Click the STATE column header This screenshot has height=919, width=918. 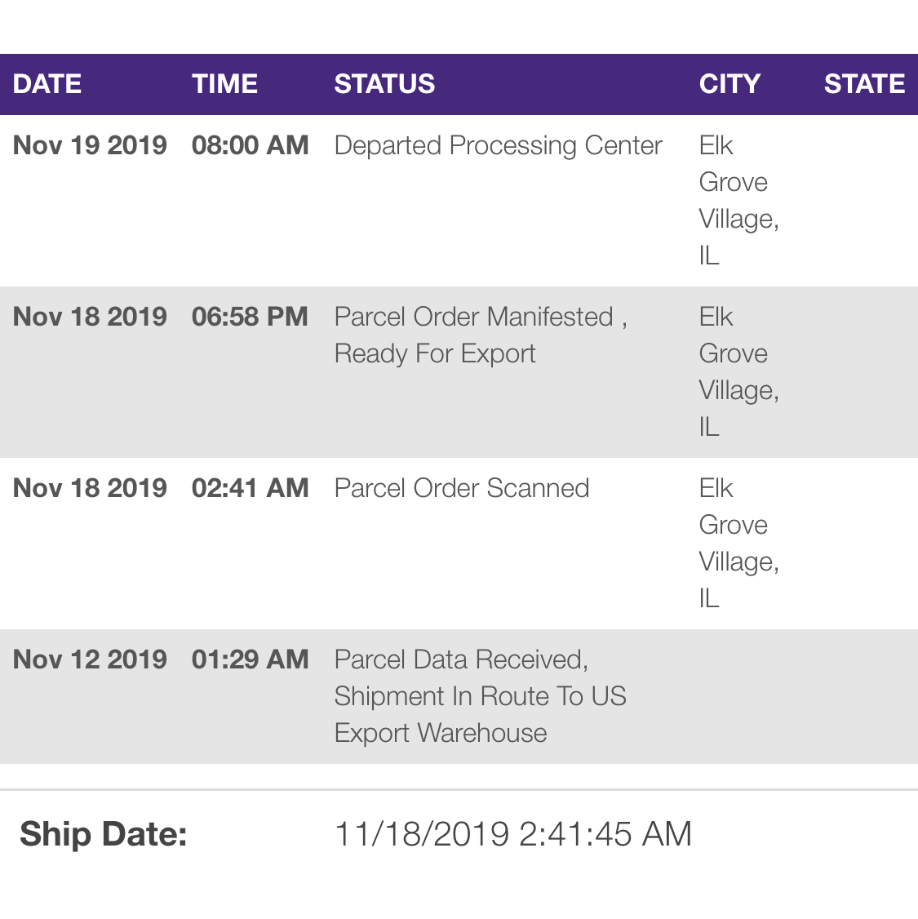[864, 84]
